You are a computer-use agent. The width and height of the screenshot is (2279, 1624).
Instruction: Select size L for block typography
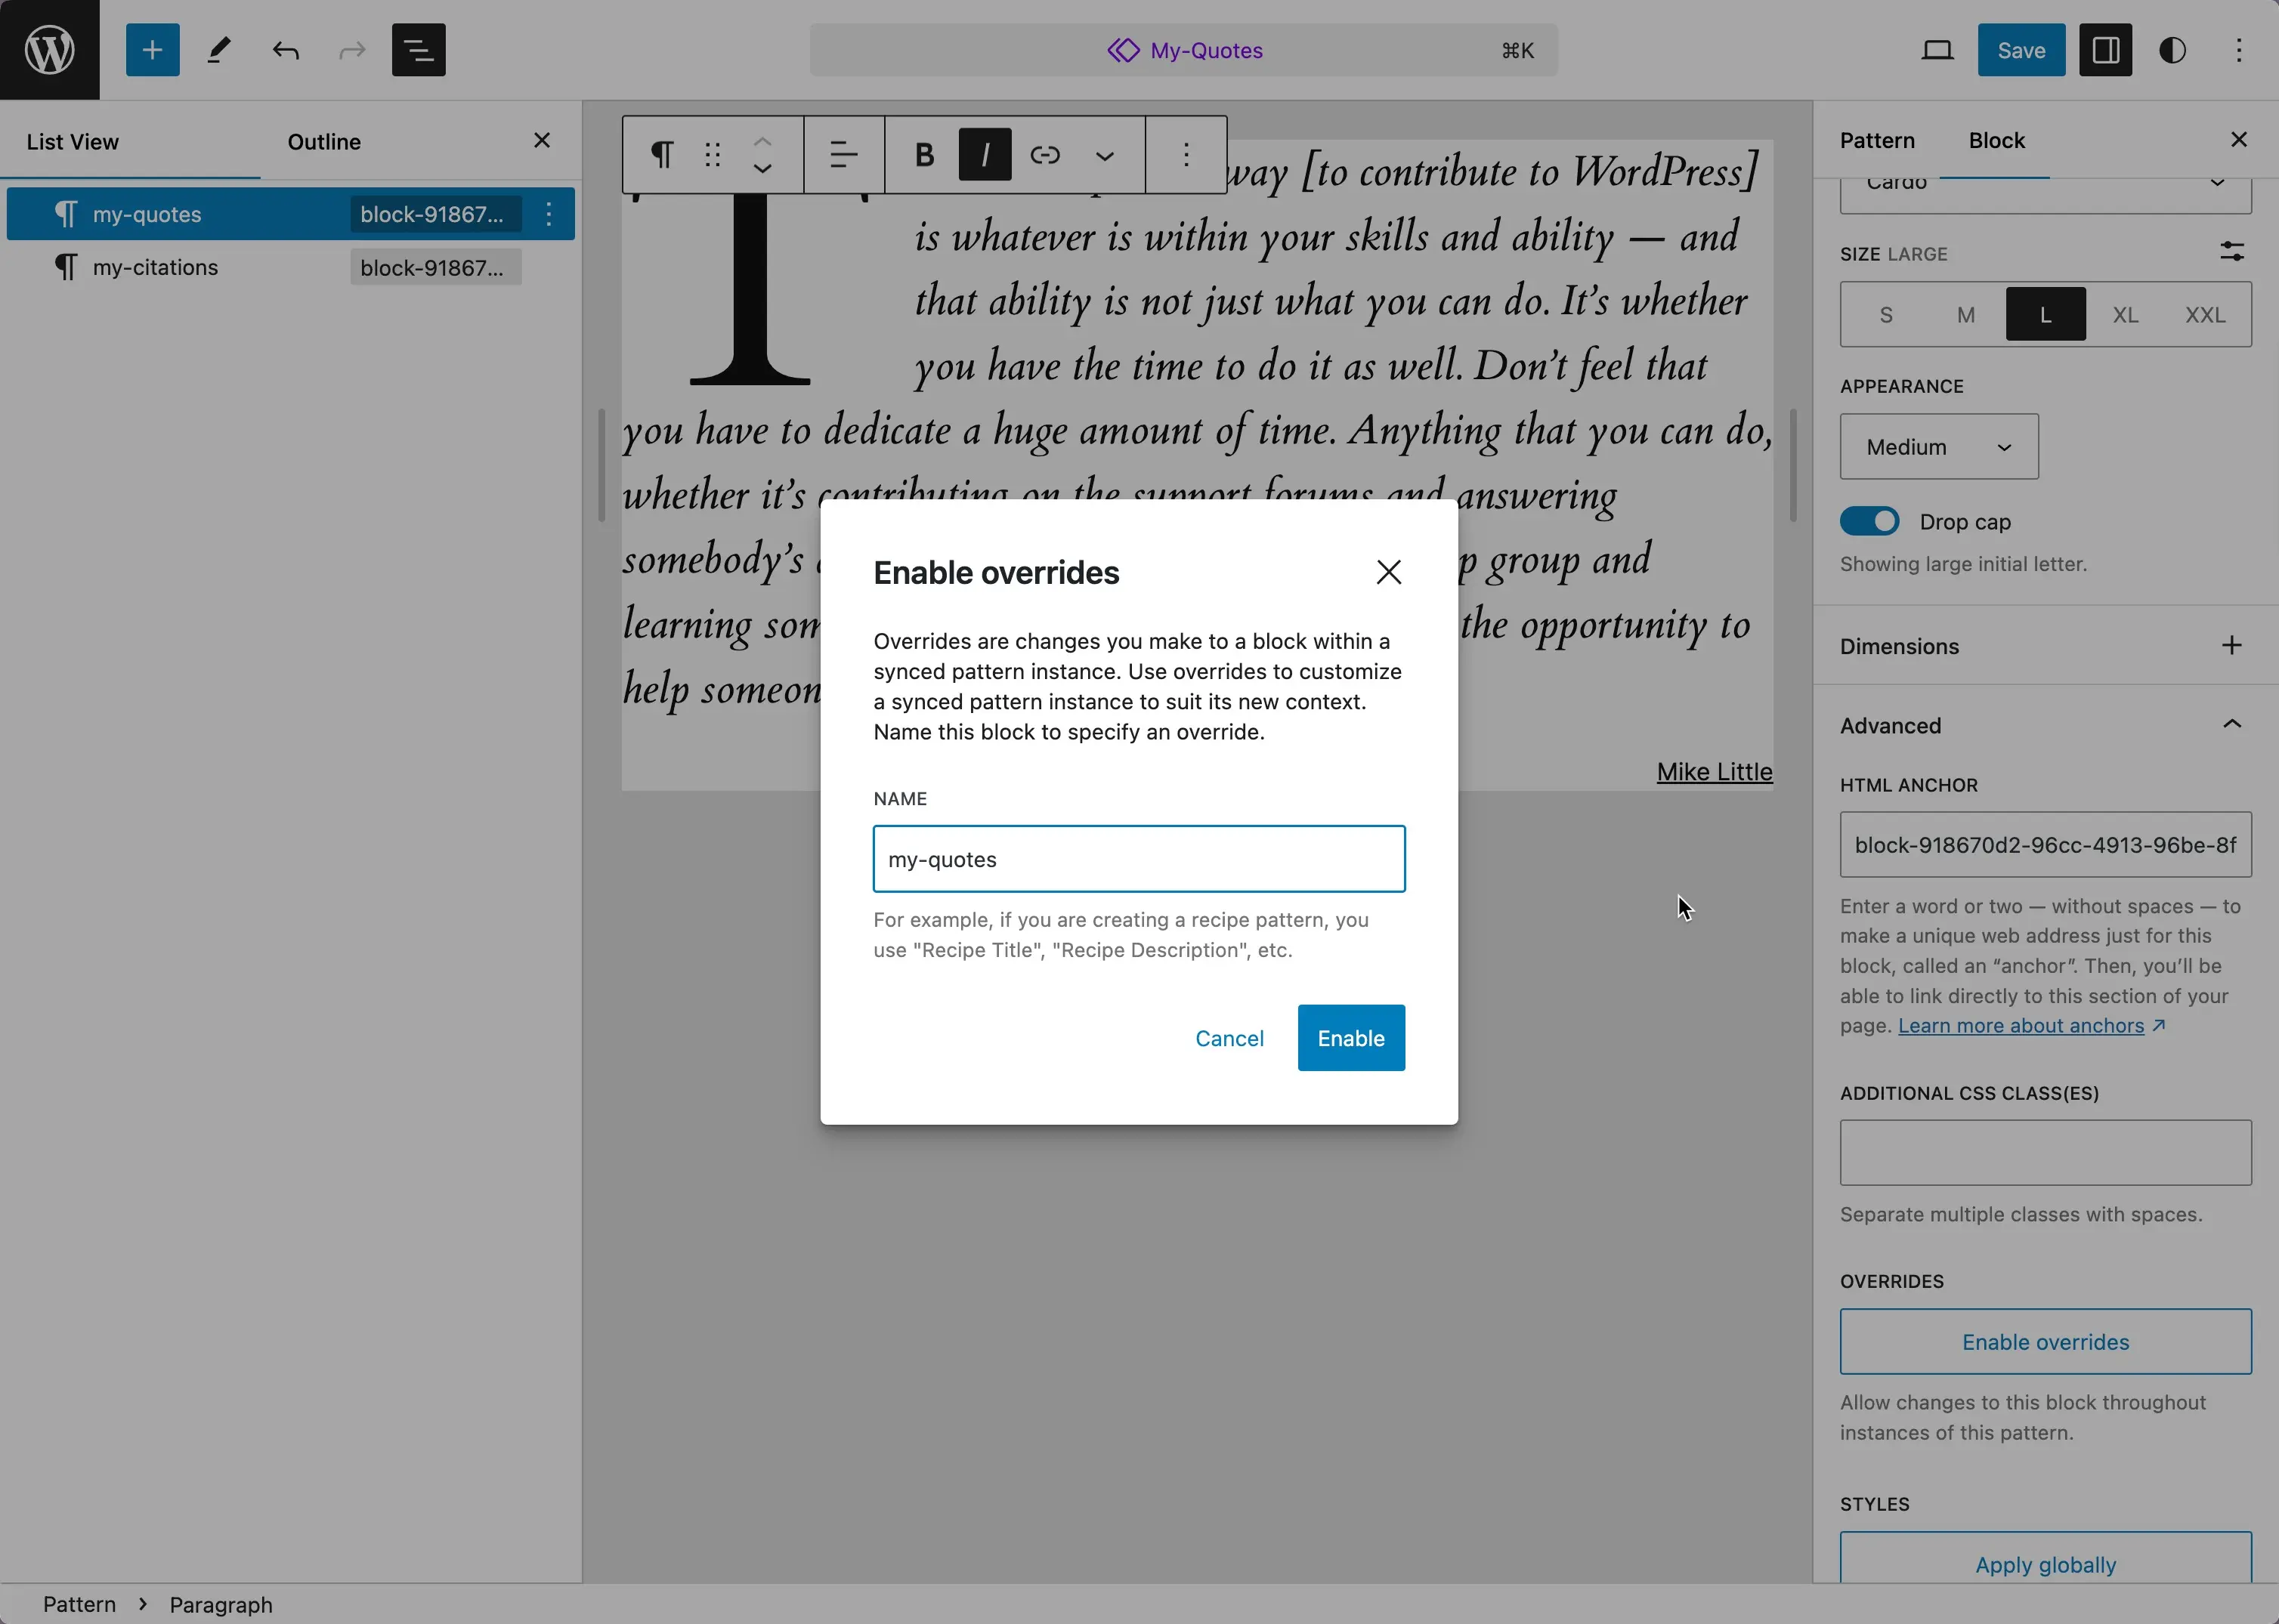pyautogui.click(x=2045, y=315)
